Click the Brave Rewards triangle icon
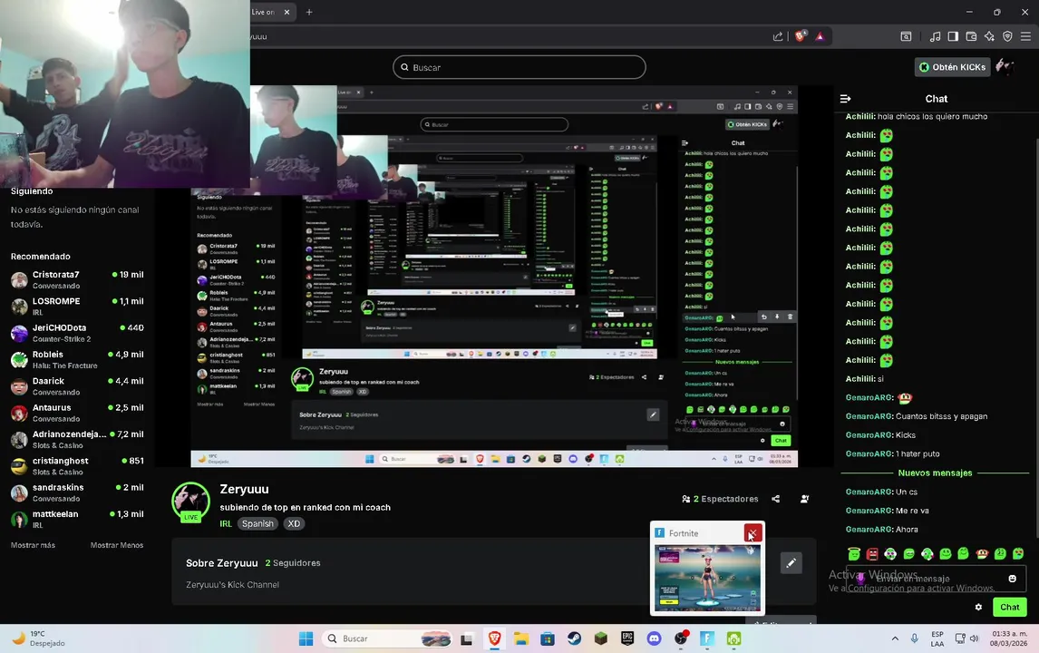The height and width of the screenshot is (653, 1039). (x=820, y=36)
